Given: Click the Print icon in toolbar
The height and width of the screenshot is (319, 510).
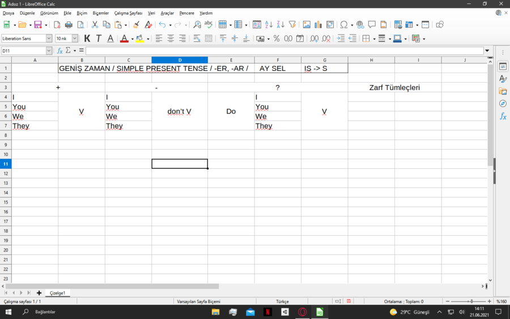Looking at the screenshot, I should tap(69, 25).
